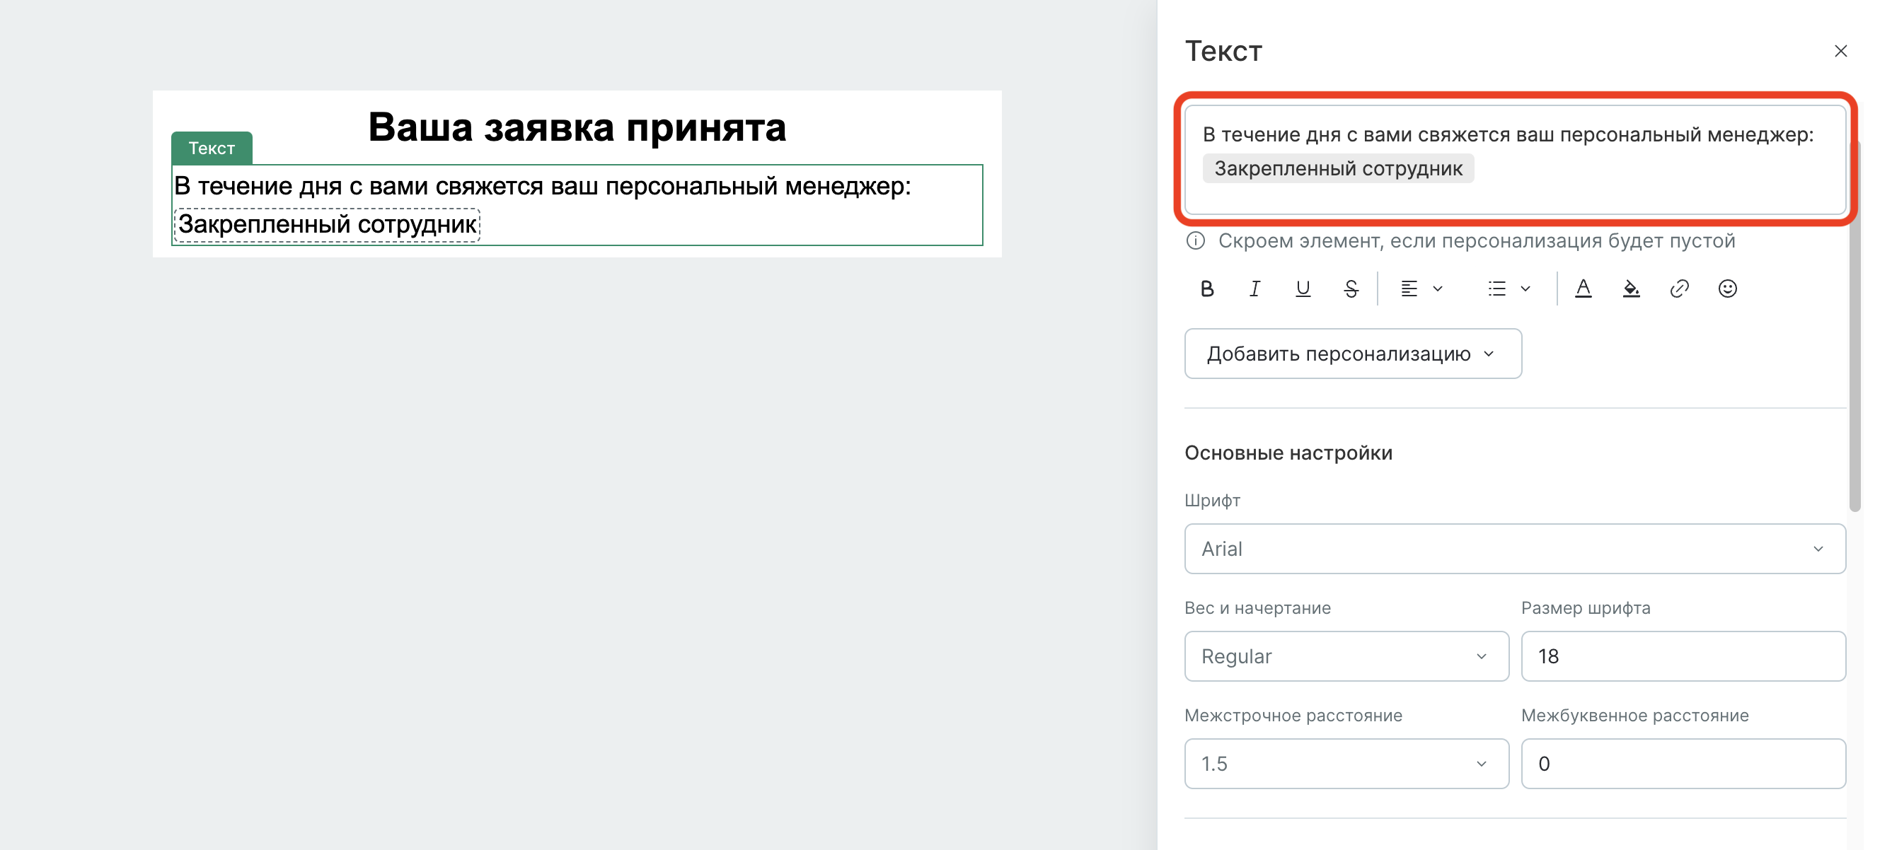Image resolution: width=1892 pixels, height=850 pixels.
Task: Open Вес и начертание Regular dropdown
Action: coord(1346,656)
